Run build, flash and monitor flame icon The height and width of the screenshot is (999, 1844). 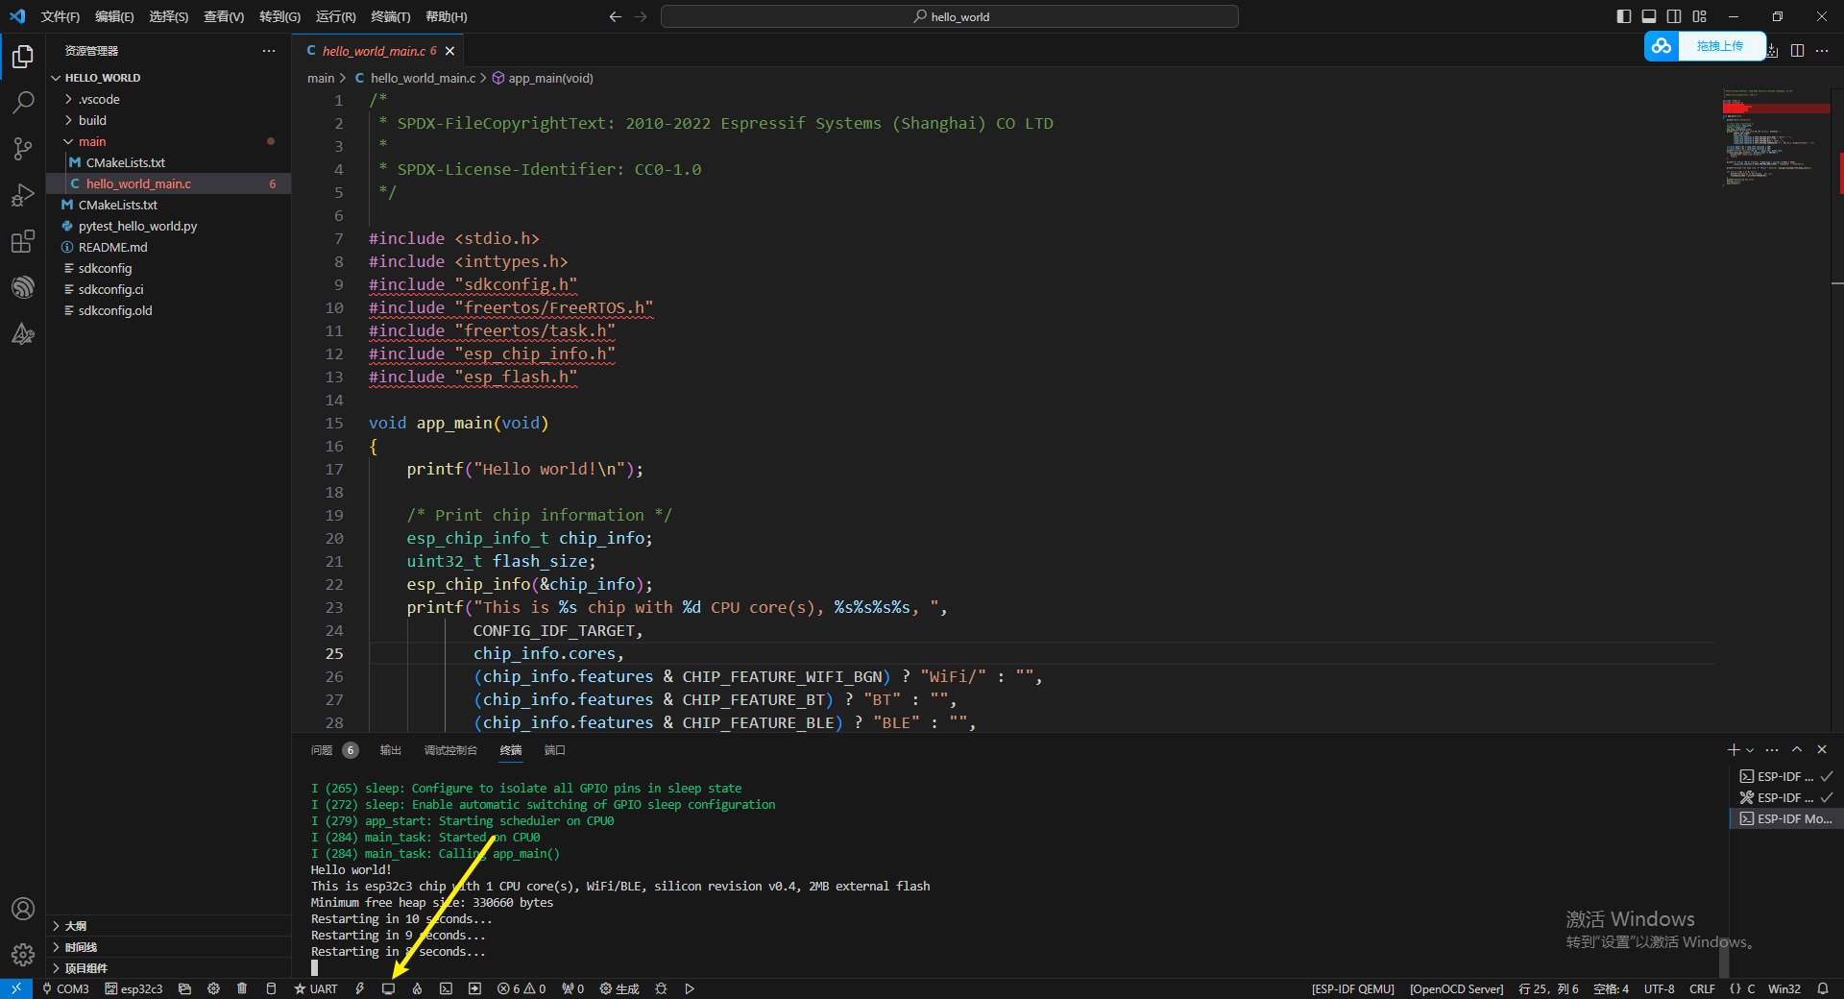point(417,988)
